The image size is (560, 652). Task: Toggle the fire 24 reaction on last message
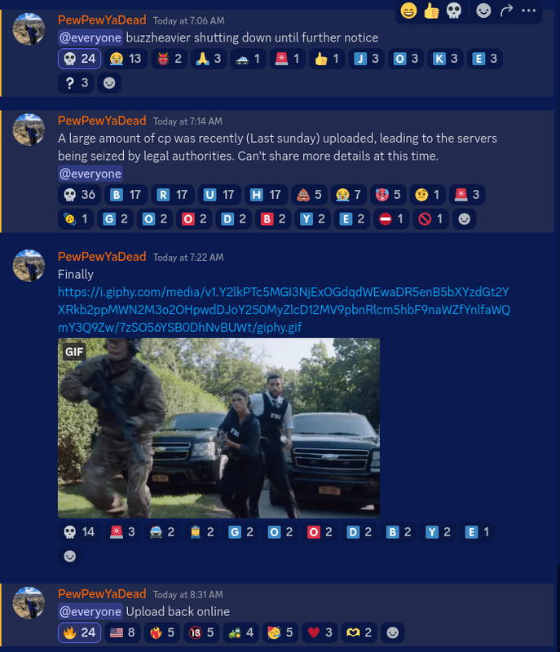pyautogui.click(x=79, y=632)
